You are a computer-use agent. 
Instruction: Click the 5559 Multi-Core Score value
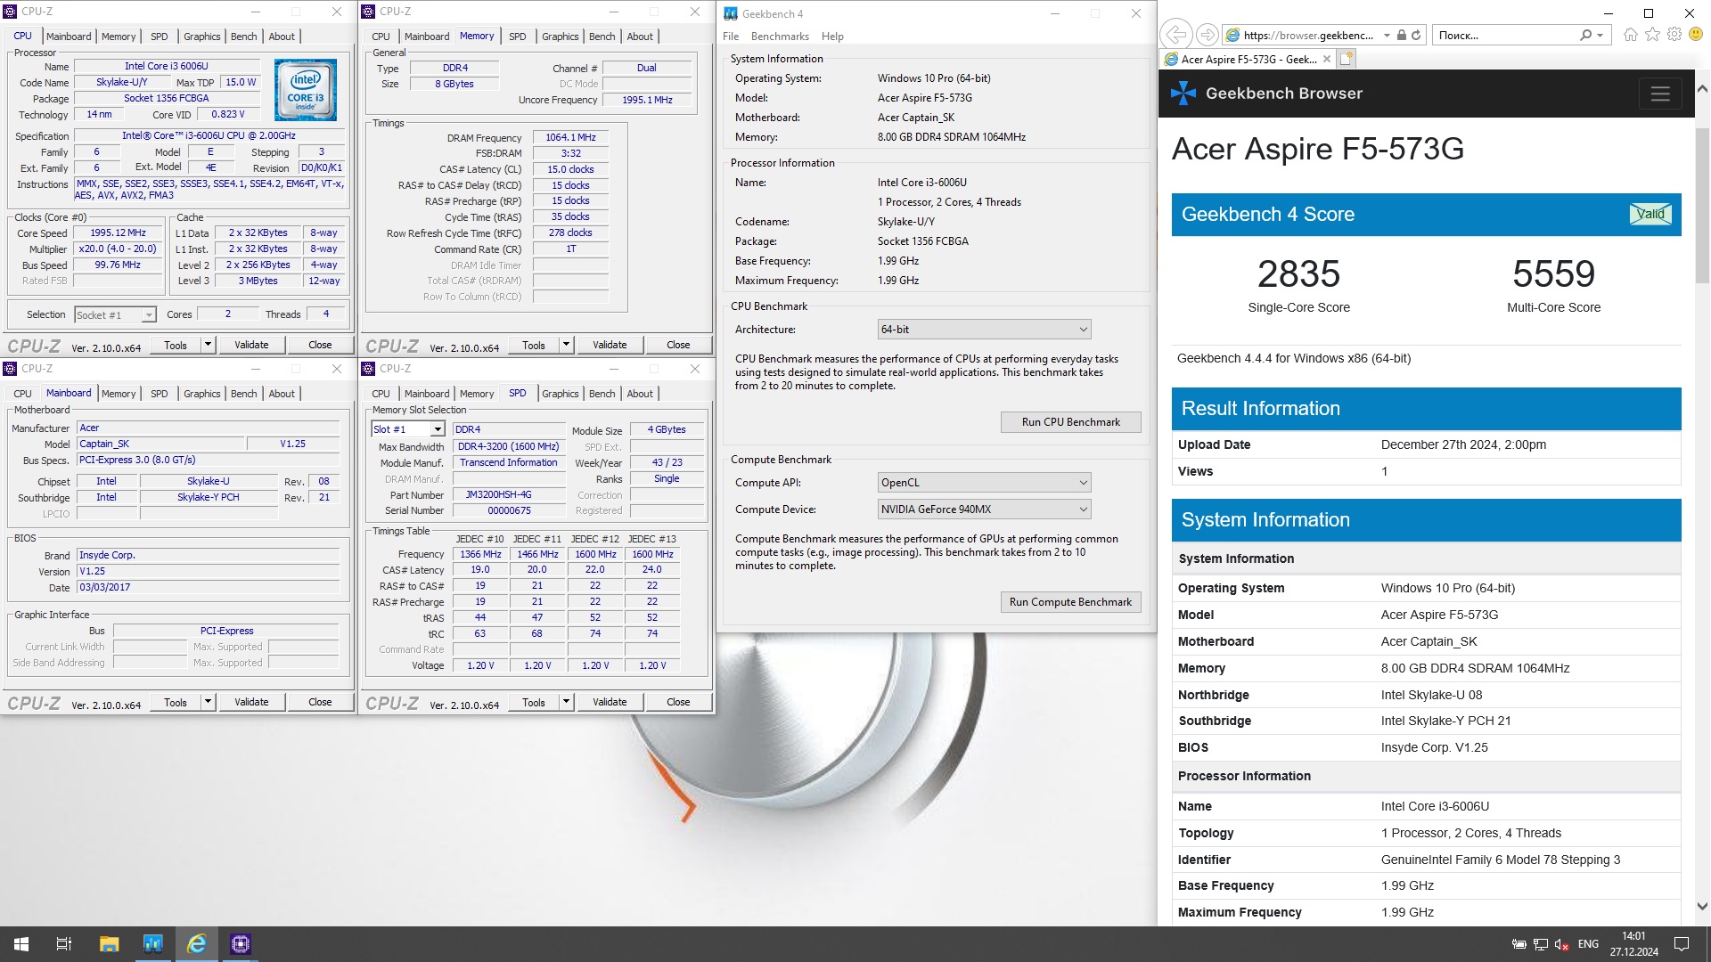(x=1553, y=274)
